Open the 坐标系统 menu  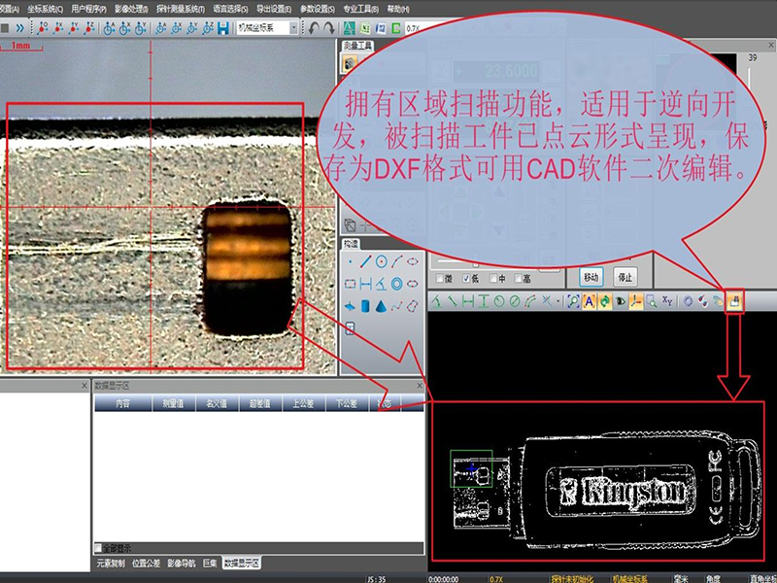pos(45,9)
